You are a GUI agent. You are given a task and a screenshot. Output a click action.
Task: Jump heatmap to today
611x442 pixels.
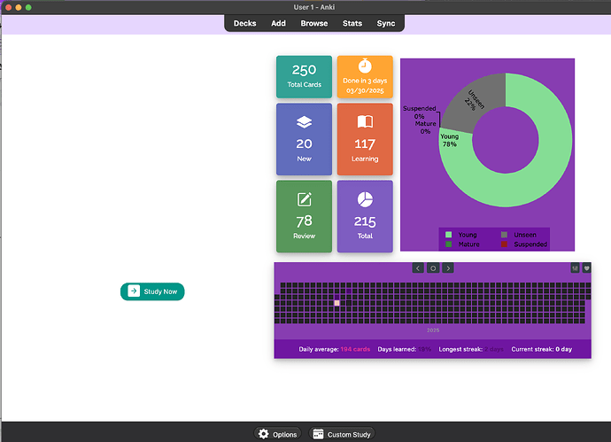[x=433, y=268]
